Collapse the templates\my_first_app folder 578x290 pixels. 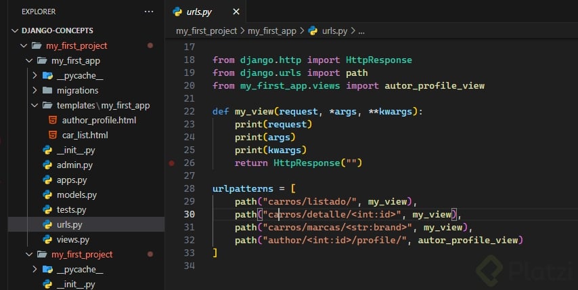coord(35,106)
